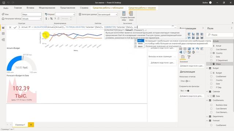Select the matrix visual icon
Screen dimensions: 234x131
189,48
